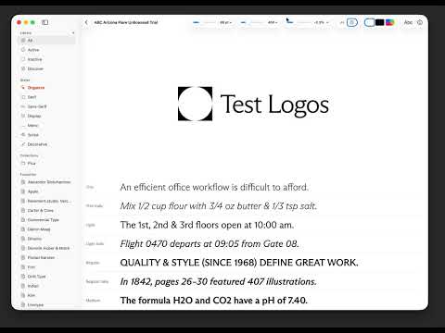The width and height of the screenshot is (445, 333).
Task: Click the 'Mix 1/2 cup flour' italic sample
Action: 219,206
